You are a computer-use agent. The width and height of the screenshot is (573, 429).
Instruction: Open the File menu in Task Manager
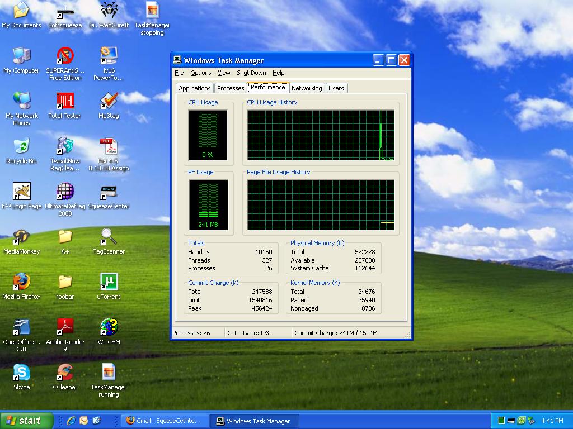pyautogui.click(x=179, y=73)
